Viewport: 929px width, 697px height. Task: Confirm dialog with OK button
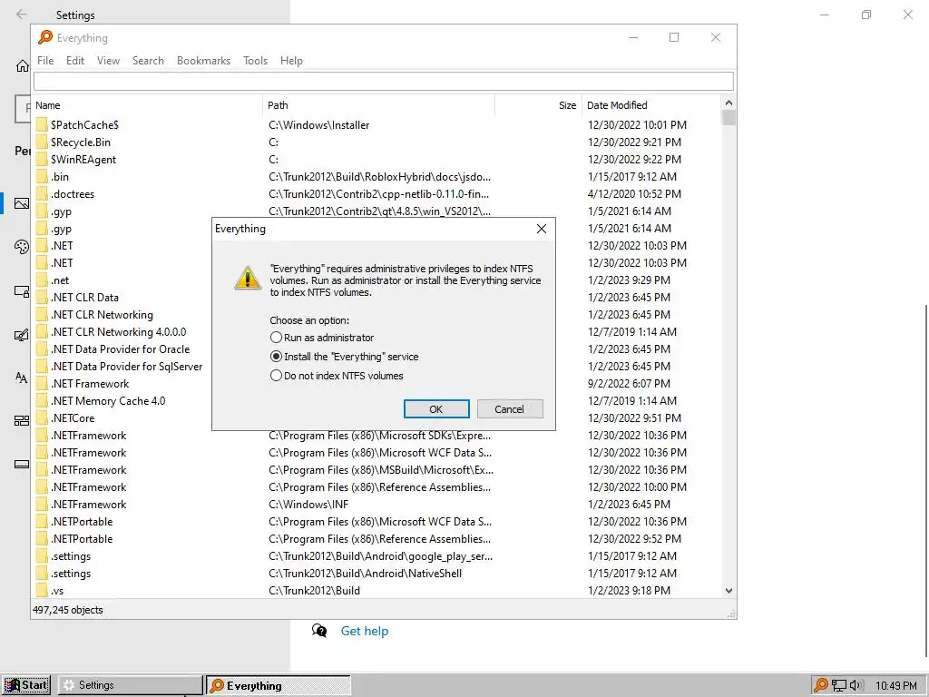tap(436, 409)
